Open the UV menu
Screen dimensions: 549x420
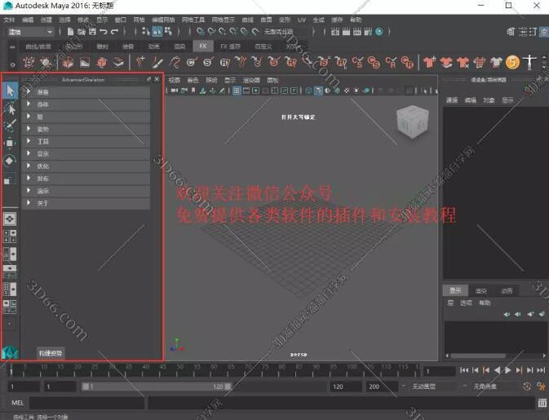coord(302,20)
